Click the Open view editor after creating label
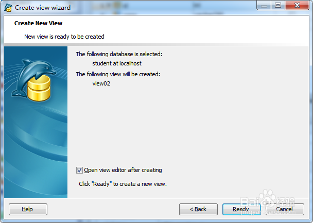 click(123, 170)
